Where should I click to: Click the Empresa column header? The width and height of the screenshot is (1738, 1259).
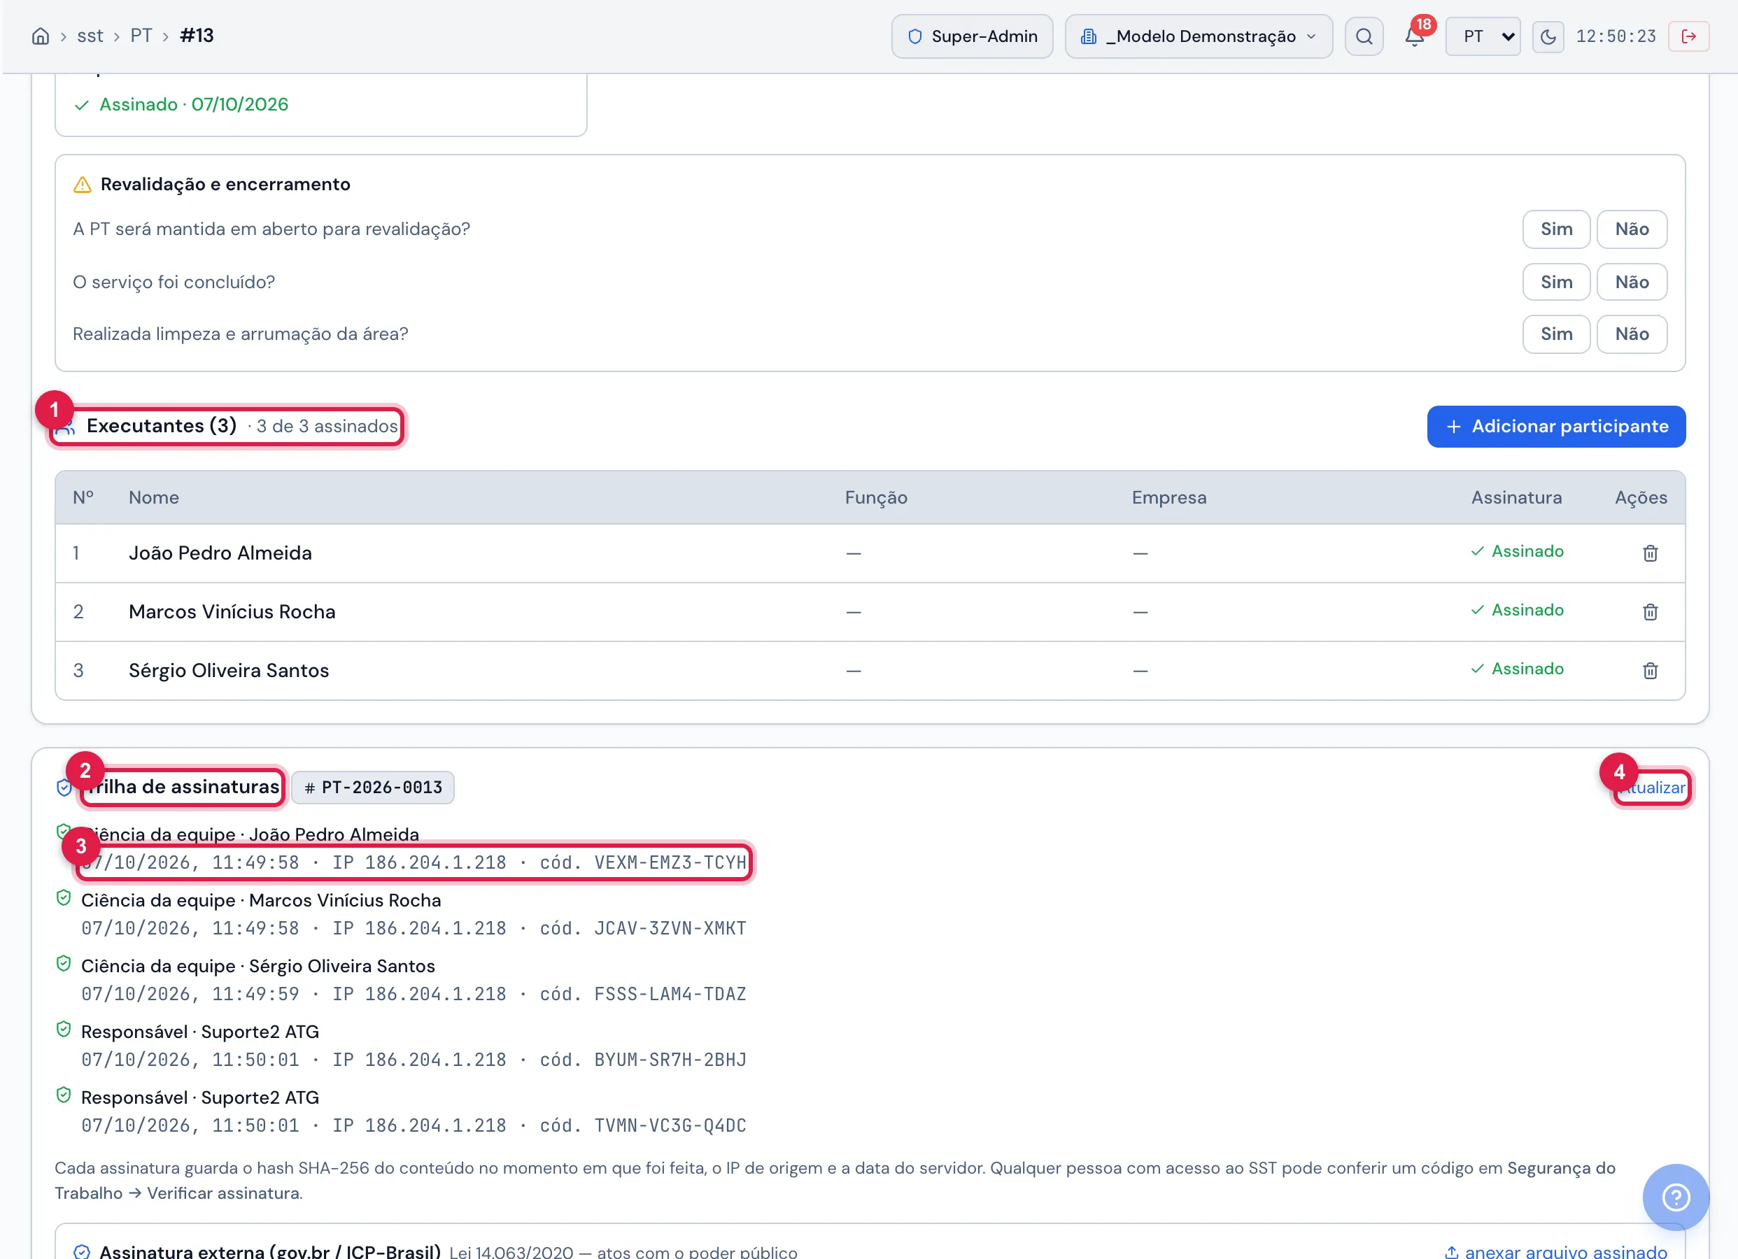1168,497
